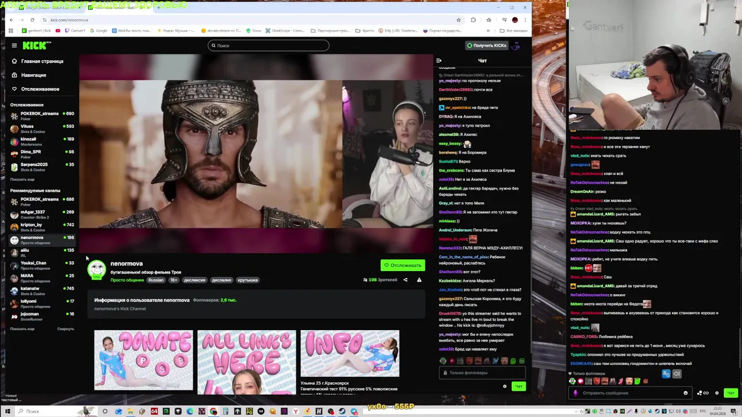Click browser back arrow
The height and width of the screenshot is (417, 742).
[11, 20]
